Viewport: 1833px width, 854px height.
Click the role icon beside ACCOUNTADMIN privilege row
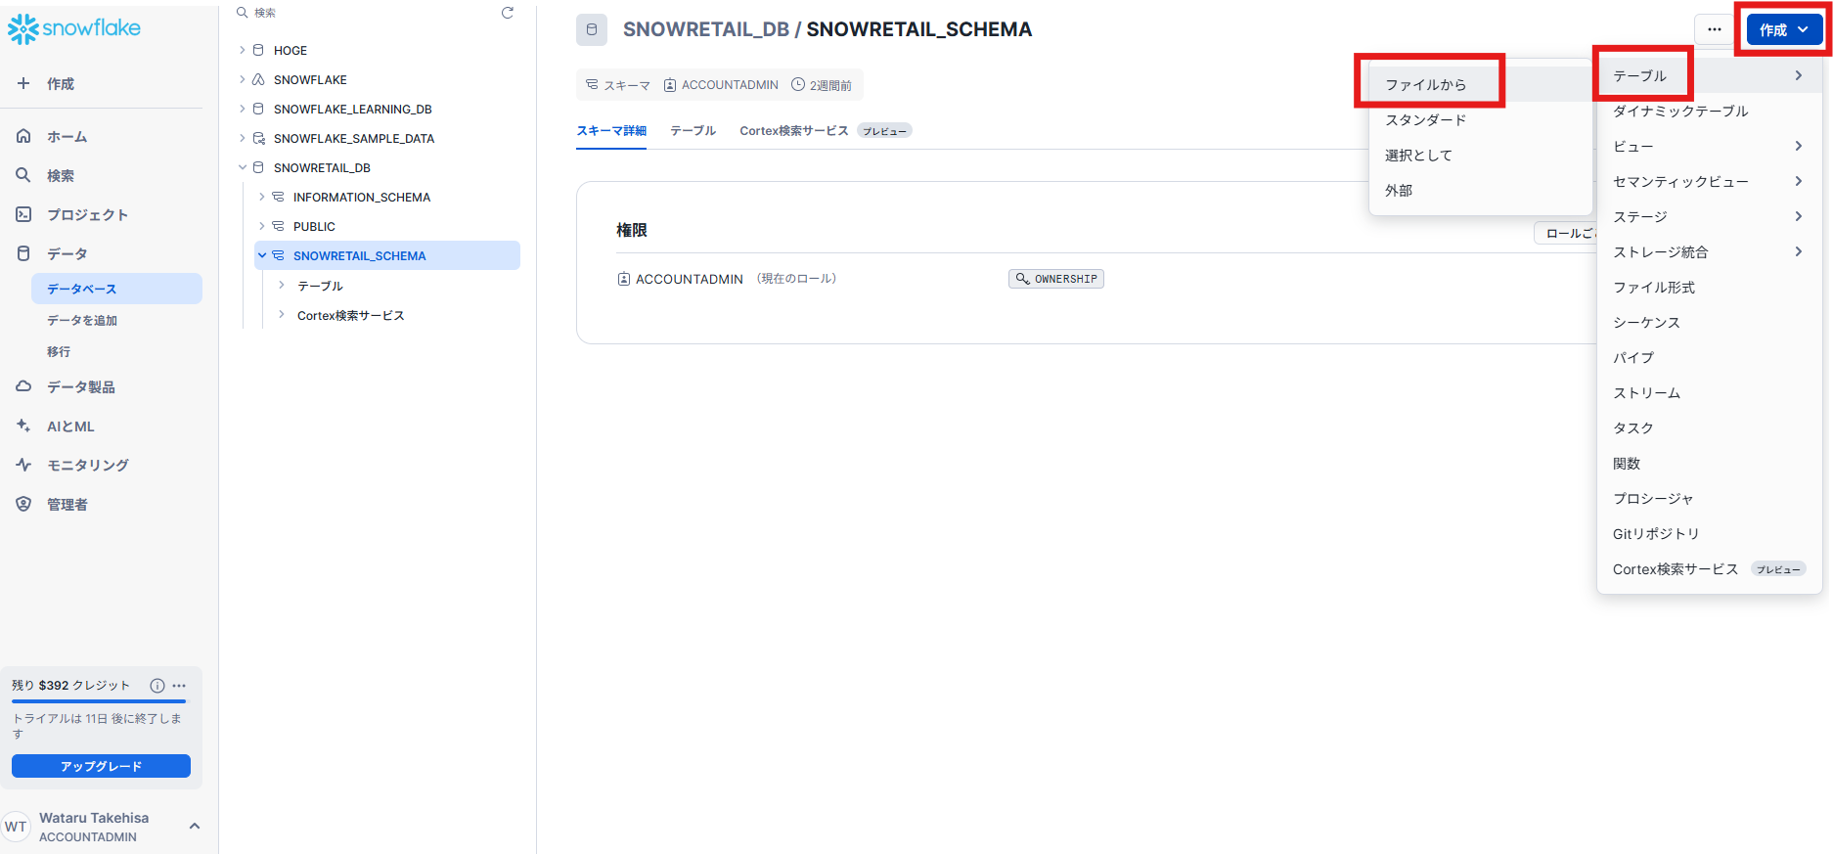click(623, 279)
